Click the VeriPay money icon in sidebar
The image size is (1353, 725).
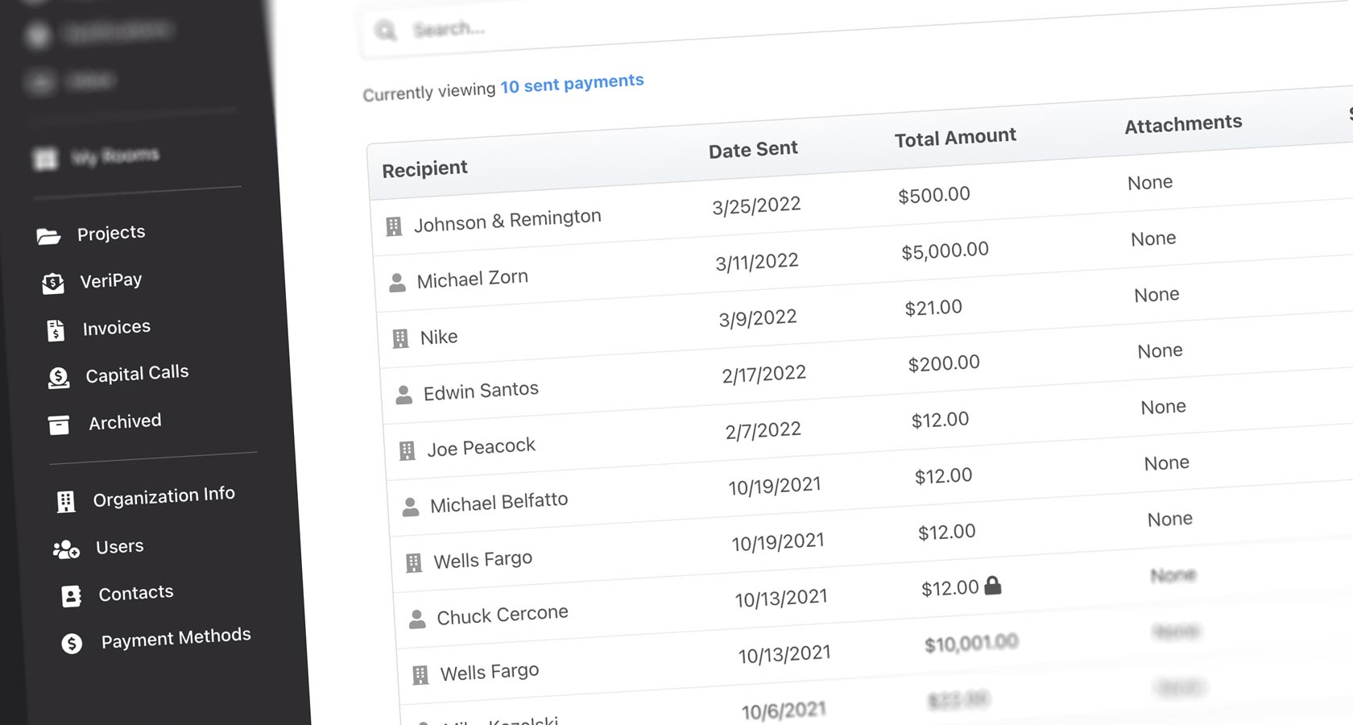click(x=52, y=284)
